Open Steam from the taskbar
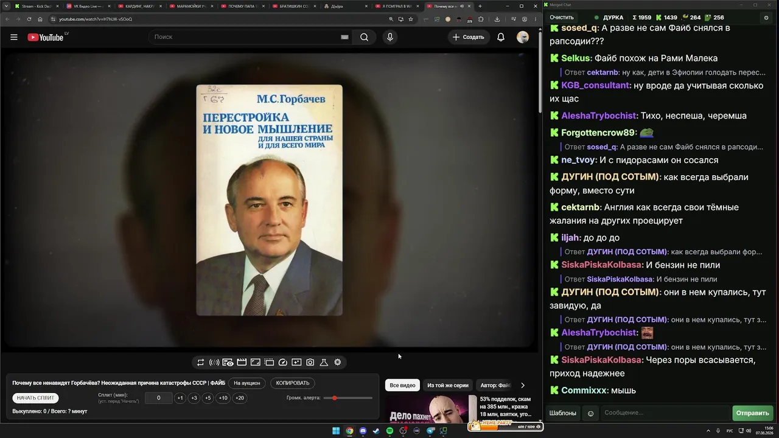This screenshot has height=438, width=779. tap(376, 431)
